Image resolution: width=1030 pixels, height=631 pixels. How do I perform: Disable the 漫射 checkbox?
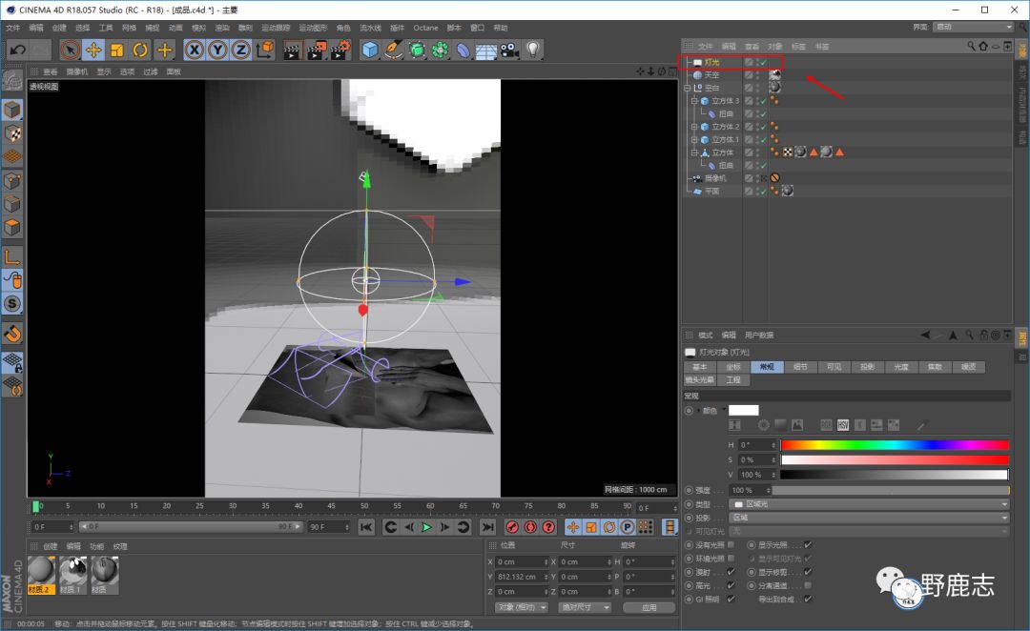coord(731,572)
